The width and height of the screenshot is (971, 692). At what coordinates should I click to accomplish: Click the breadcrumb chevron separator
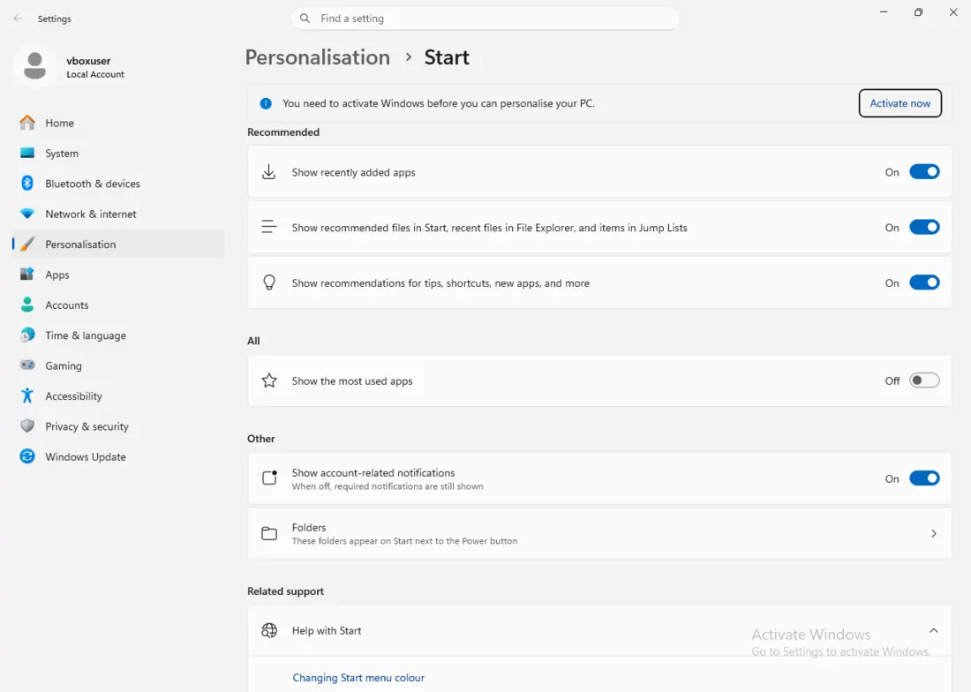coord(408,57)
